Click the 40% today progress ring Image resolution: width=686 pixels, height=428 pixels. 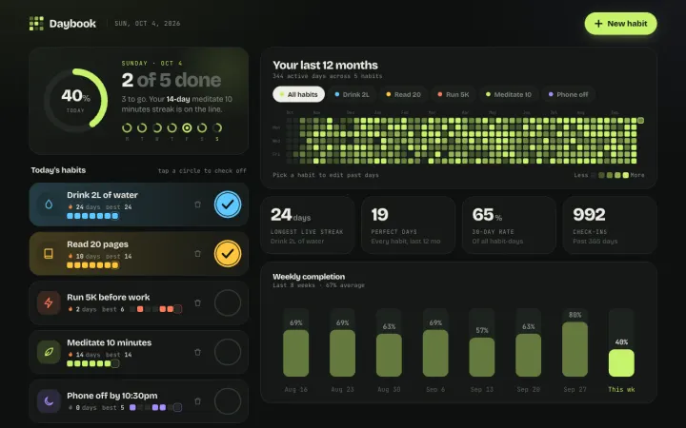coord(75,100)
